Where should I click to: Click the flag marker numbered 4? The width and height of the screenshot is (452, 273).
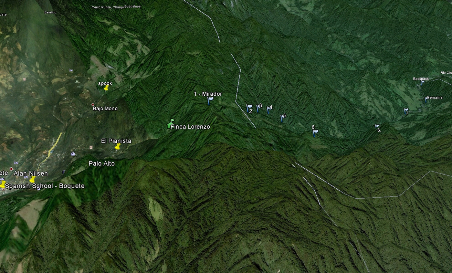tap(269, 109)
